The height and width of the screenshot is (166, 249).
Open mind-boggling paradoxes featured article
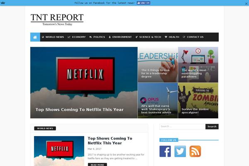[198, 65]
